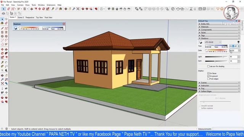Open the File menu

point(2,5)
